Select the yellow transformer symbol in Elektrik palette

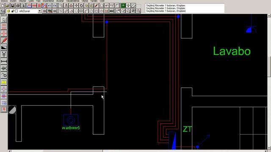tap(4, 82)
